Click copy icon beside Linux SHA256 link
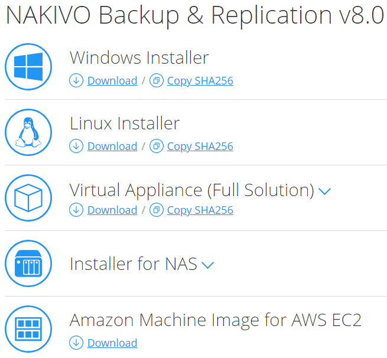This screenshot has width=387, height=358. click(157, 146)
